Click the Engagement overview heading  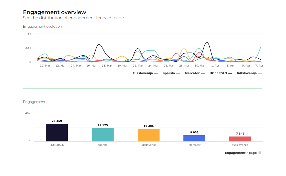point(54,12)
